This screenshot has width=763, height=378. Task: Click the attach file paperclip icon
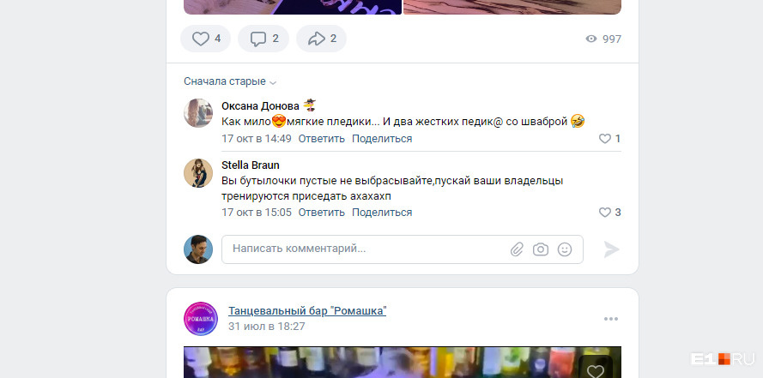[517, 249]
